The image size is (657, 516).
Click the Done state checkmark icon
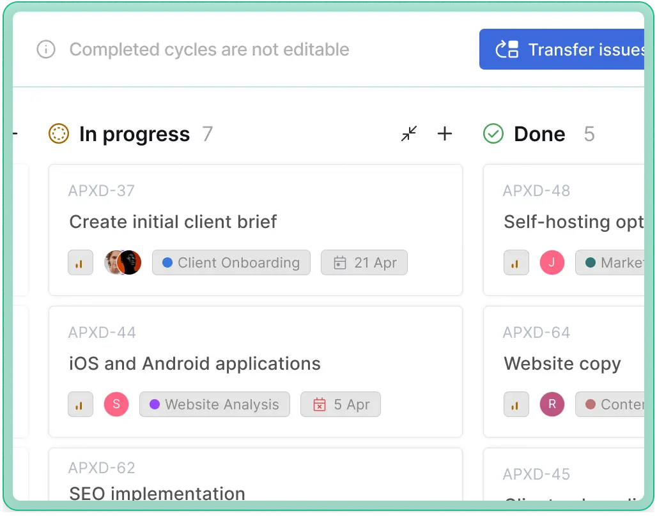(493, 133)
